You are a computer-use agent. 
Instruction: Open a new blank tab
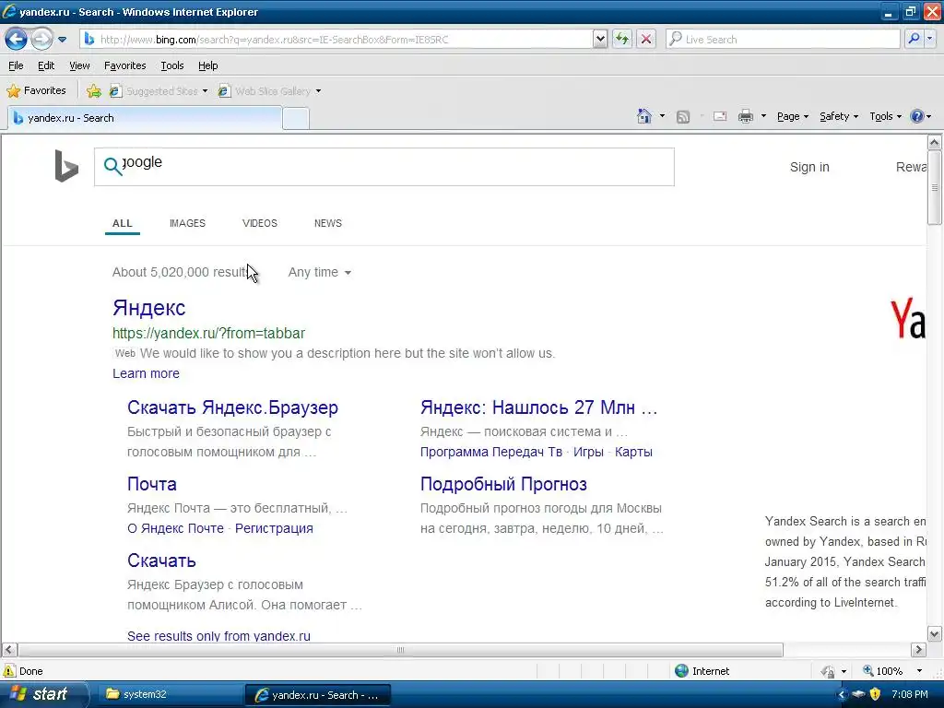point(296,119)
